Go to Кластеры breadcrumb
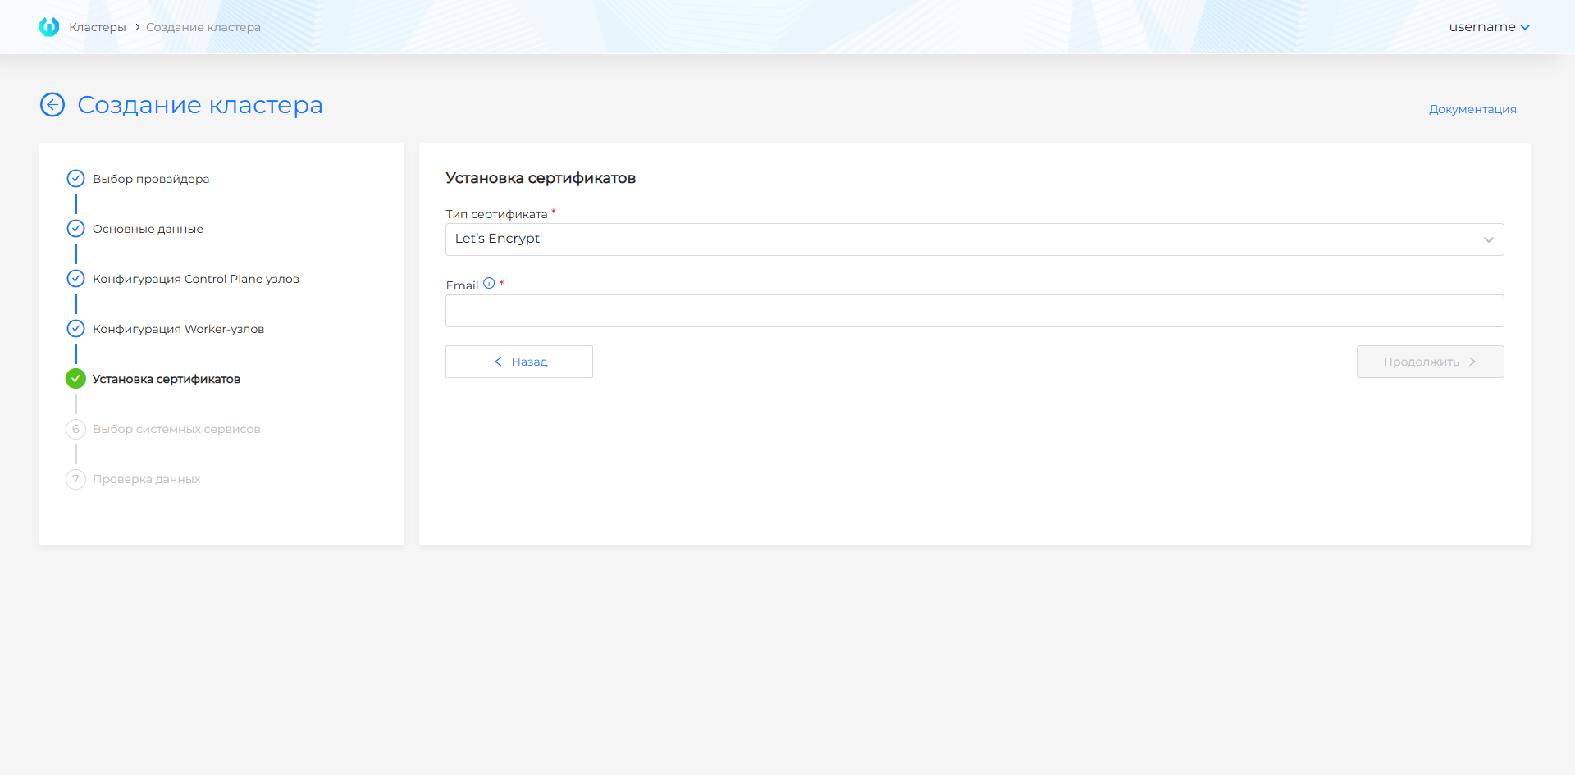 tap(97, 27)
